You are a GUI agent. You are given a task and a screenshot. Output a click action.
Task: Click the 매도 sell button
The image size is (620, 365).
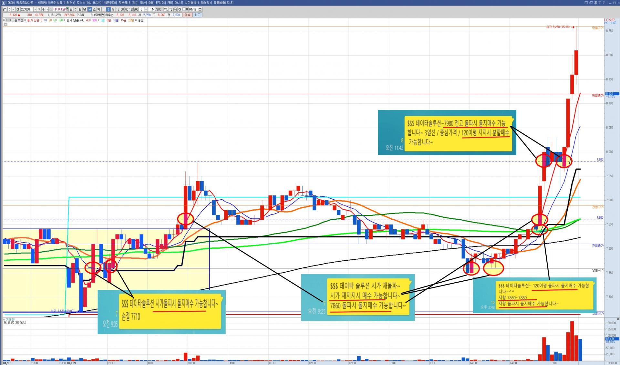pyautogui.click(x=197, y=15)
